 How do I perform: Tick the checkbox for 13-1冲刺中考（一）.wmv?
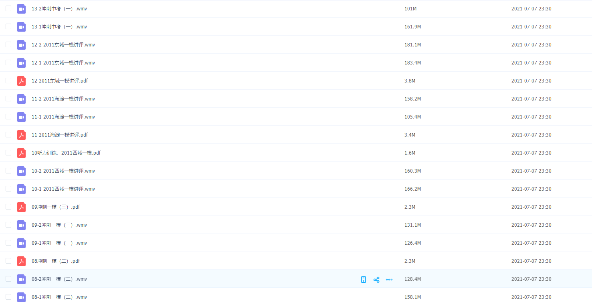pyautogui.click(x=8, y=26)
